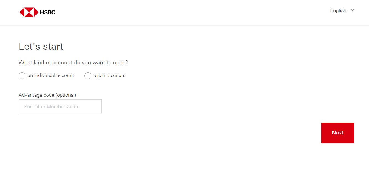This screenshot has height=169, width=369.
Task: Click the HSBC red hexagon logo
Action: pyautogui.click(x=29, y=12)
